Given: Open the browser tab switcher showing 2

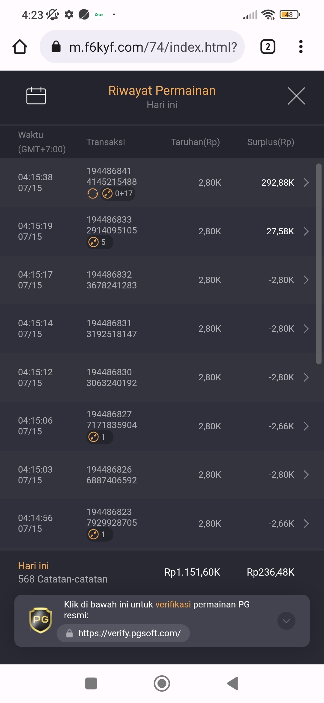Looking at the screenshot, I should [268, 47].
